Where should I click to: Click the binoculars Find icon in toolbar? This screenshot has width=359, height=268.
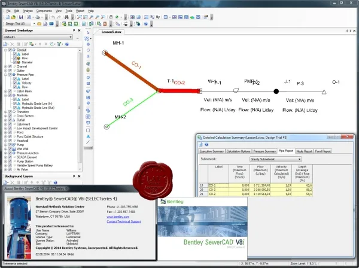[66, 17]
